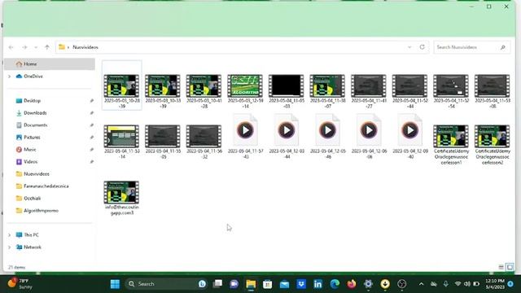This screenshot has width=521, height=293.
Task: Select Network in the navigation pane
Action: click(x=33, y=247)
